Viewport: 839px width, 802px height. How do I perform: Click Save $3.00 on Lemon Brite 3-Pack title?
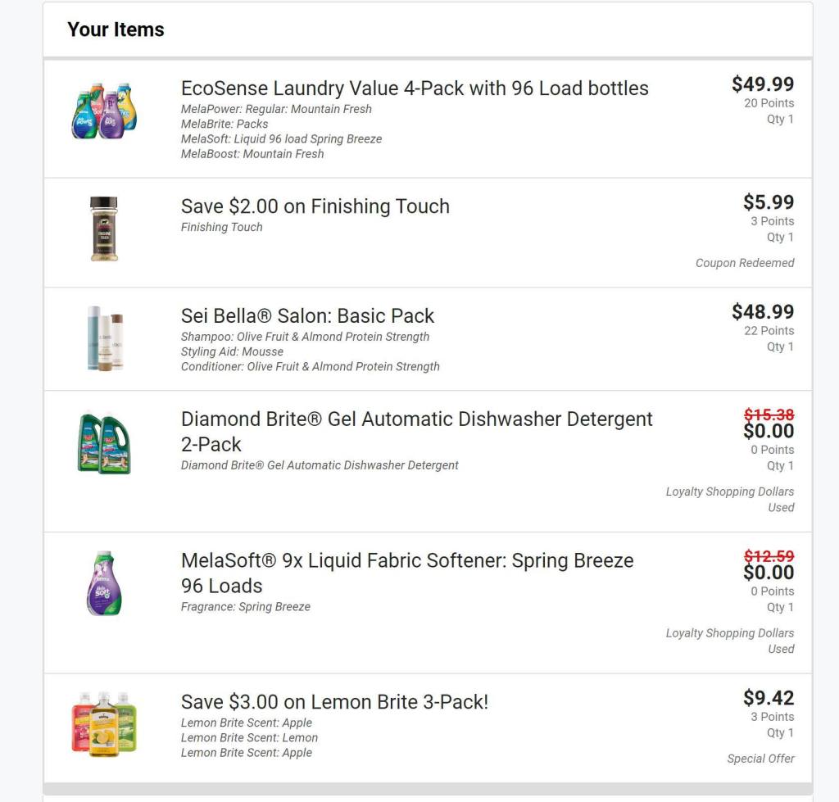[x=334, y=702]
